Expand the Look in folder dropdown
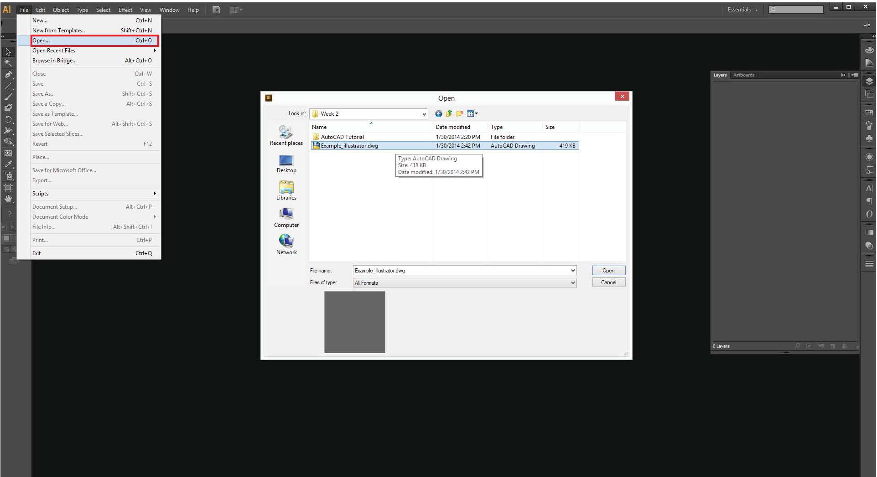The width and height of the screenshot is (877, 477). 424,114
